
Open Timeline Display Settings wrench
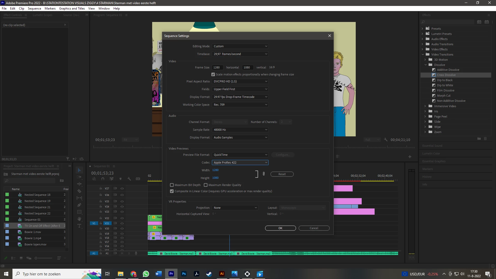pos(129,179)
